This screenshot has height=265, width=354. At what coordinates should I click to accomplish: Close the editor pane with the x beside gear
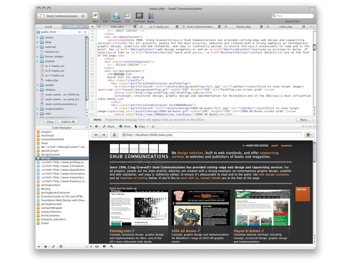point(91,126)
